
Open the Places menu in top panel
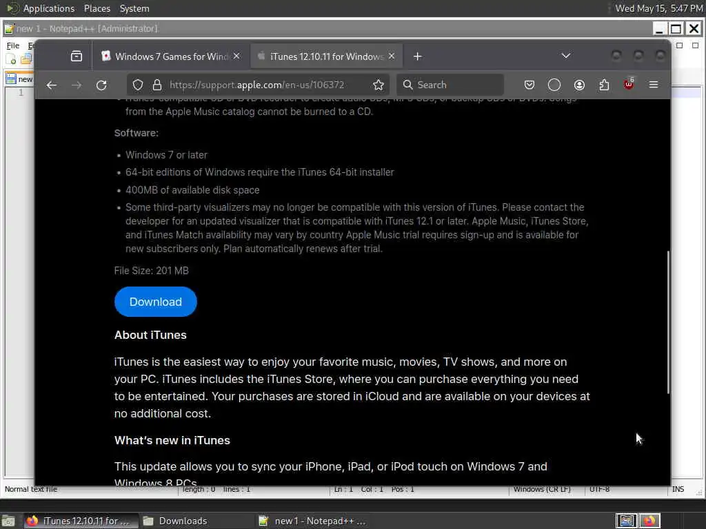click(x=97, y=8)
